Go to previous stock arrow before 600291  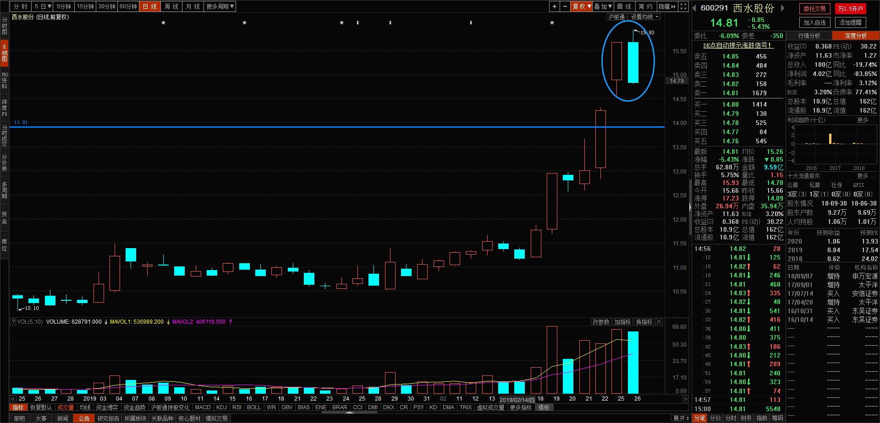point(694,8)
